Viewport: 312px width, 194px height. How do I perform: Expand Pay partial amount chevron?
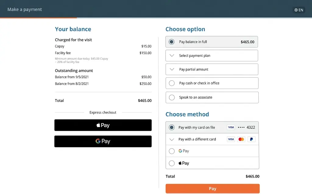pos(172,69)
